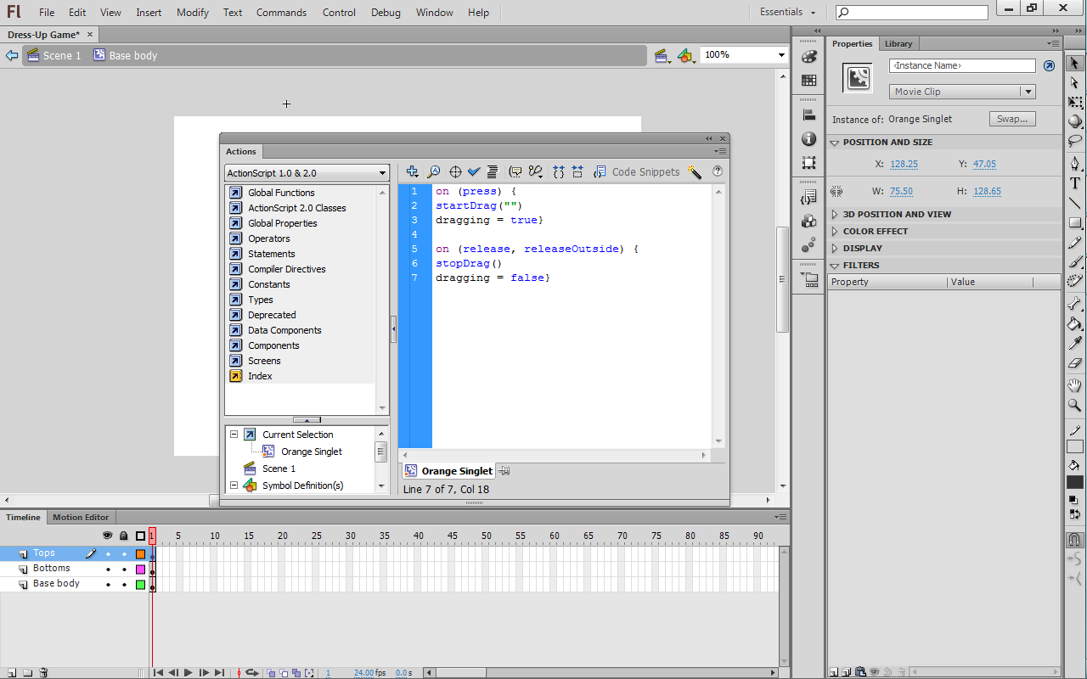
Task: Open ActionScript 1.0 & 2.0 version dropdown
Action: pos(307,173)
